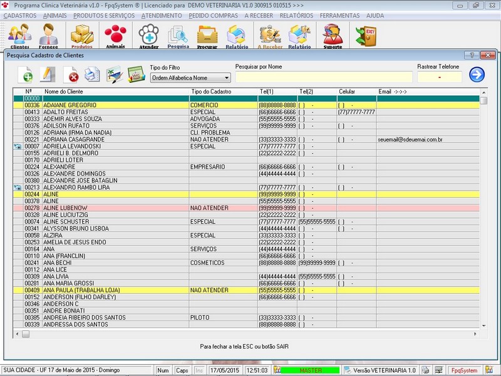Click the EXIT door icon

tap(366, 36)
